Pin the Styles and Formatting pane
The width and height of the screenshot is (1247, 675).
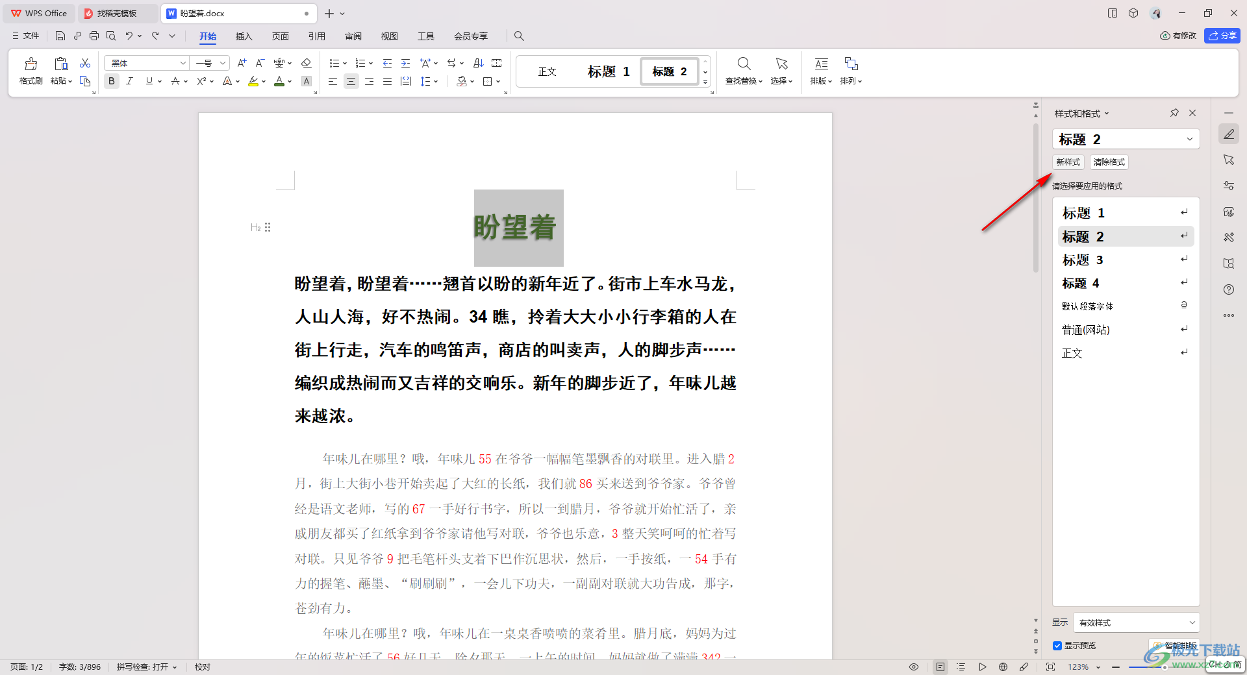pos(1174,113)
